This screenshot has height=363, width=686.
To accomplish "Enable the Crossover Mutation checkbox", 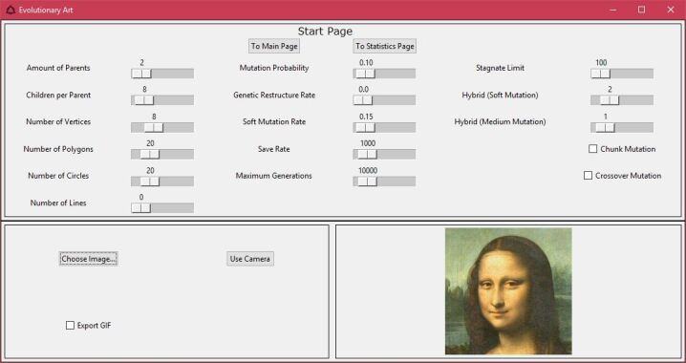I will (x=588, y=176).
